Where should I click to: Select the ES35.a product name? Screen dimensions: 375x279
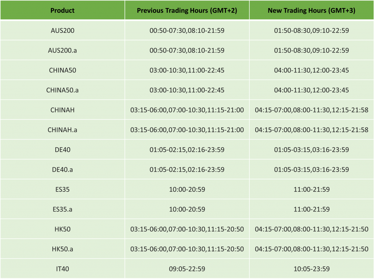tap(62, 209)
